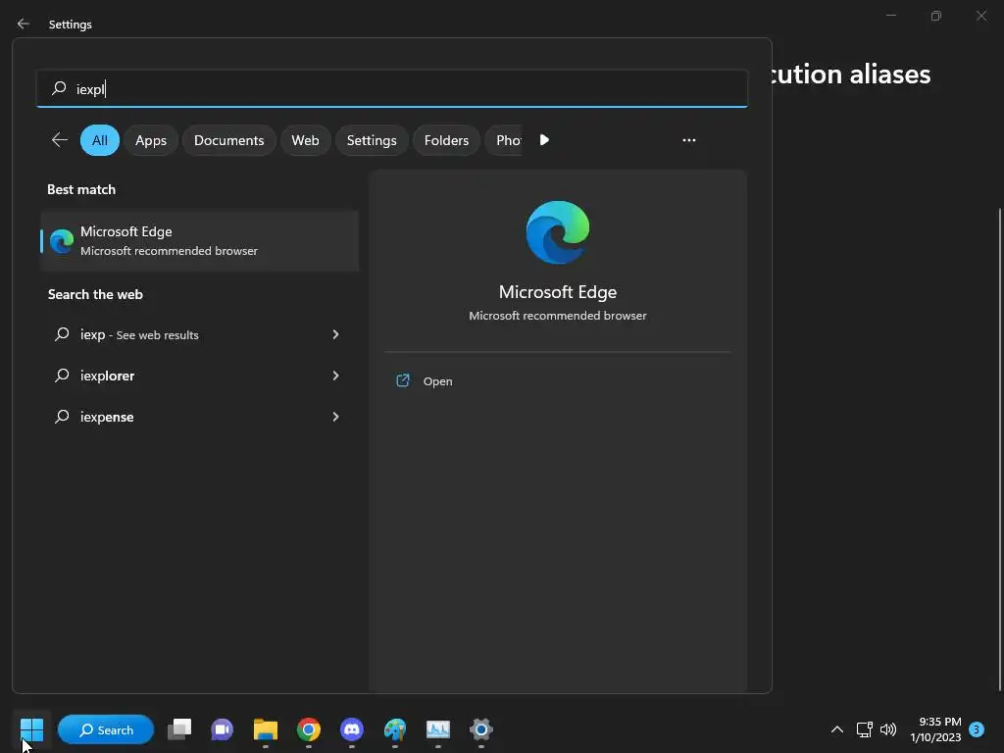The width and height of the screenshot is (1004, 753).
Task: Click the volume speaker icon
Action: (x=888, y=729)
